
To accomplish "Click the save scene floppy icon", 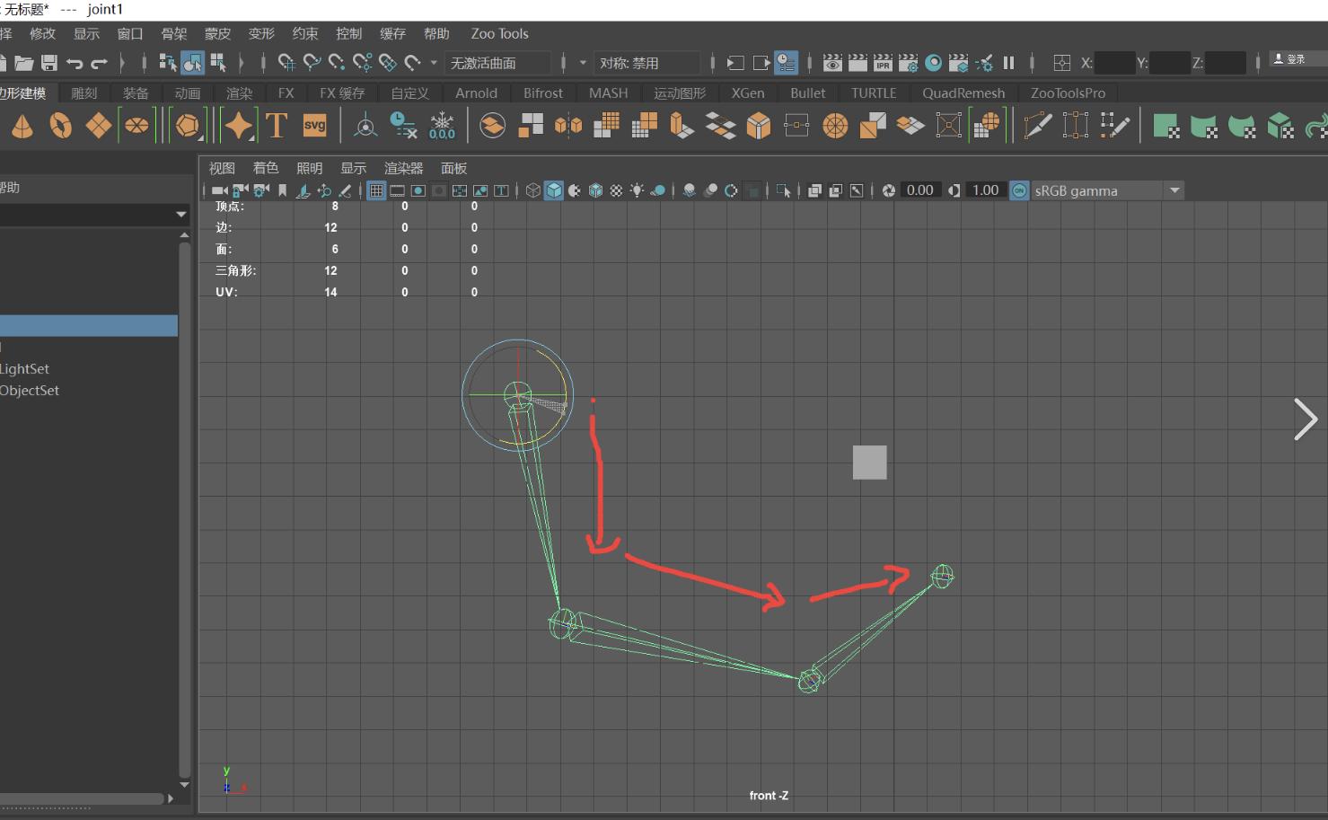I will click(x=49, y=63).
